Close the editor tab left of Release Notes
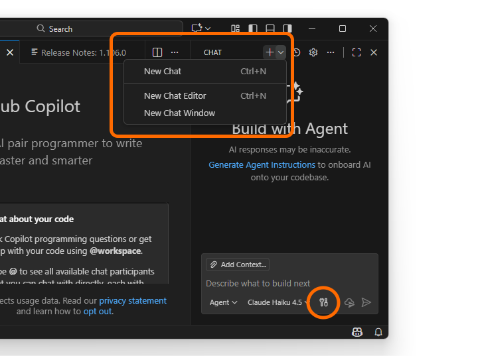Image resolution: width=478 pixels, height=358 pixels. 10,52
